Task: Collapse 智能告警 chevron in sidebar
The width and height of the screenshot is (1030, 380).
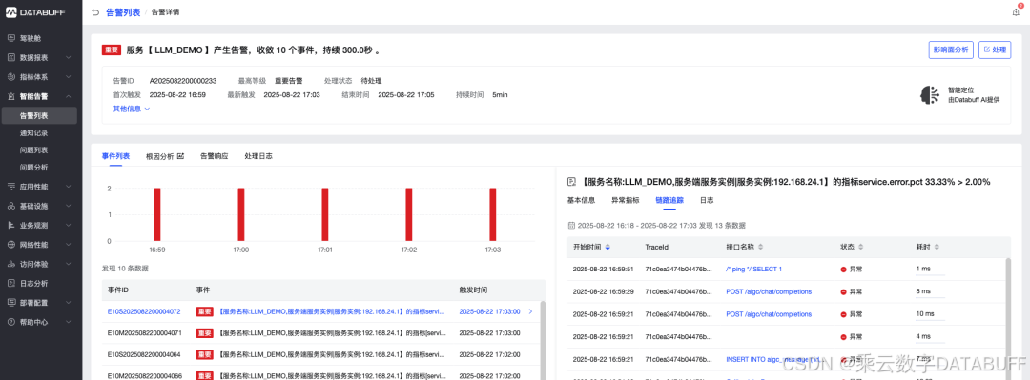Action: (x=69, y=96)
